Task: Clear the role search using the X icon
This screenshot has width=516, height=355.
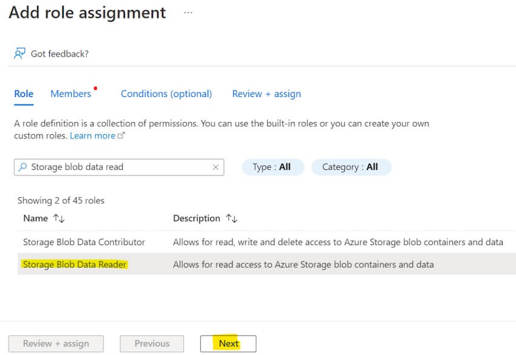Action: click(x=216, y=167)
